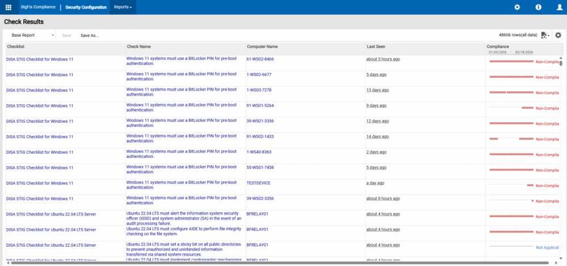
Task: Sort by the Compliance column header
Action: (x=498, y=46)
